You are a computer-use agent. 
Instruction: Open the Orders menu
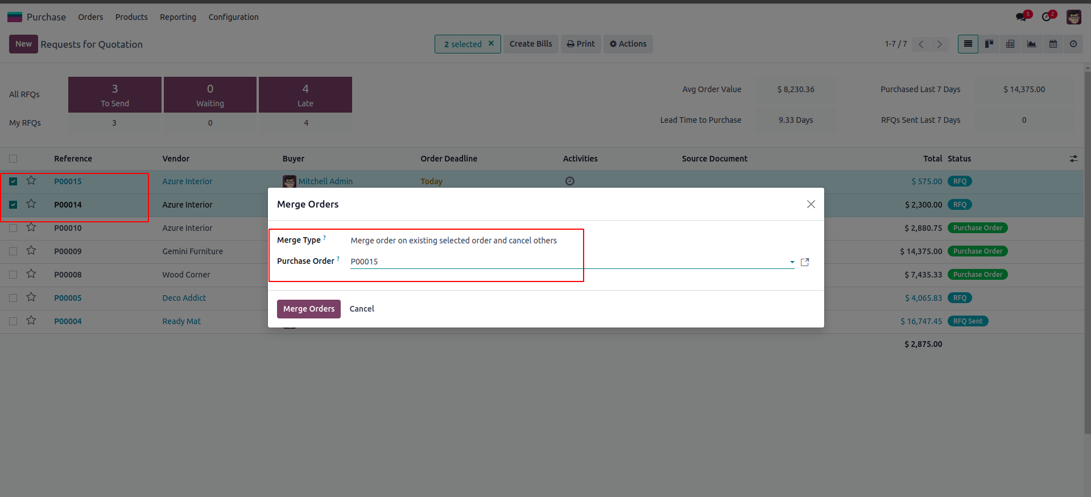pyautogui.click(x=90, y=17)
